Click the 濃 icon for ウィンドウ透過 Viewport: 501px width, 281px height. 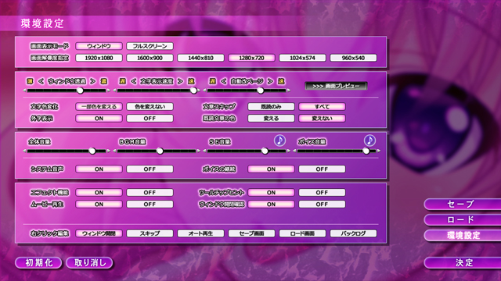click(x=103, y=81)
